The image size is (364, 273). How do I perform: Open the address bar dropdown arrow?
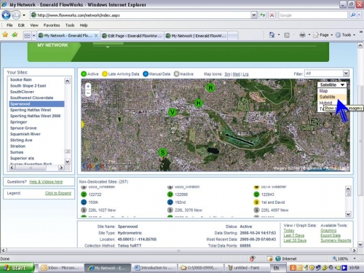tap(254, 15)
